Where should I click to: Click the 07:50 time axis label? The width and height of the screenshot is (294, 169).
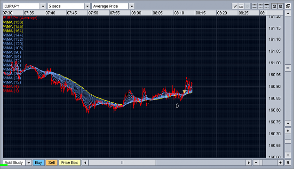coord(93,13)
